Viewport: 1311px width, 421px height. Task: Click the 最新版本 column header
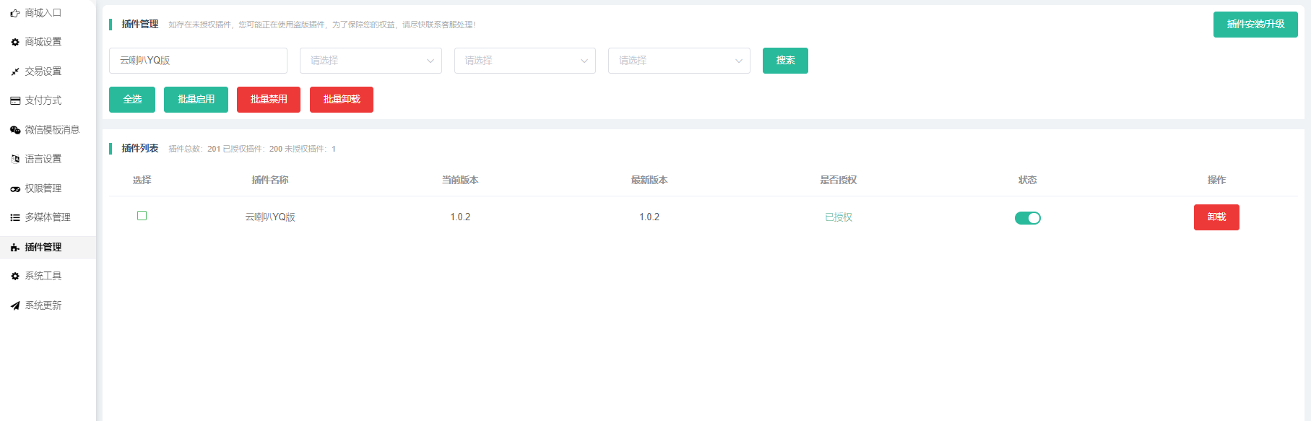pyautogui.click(x=649, y=180)
